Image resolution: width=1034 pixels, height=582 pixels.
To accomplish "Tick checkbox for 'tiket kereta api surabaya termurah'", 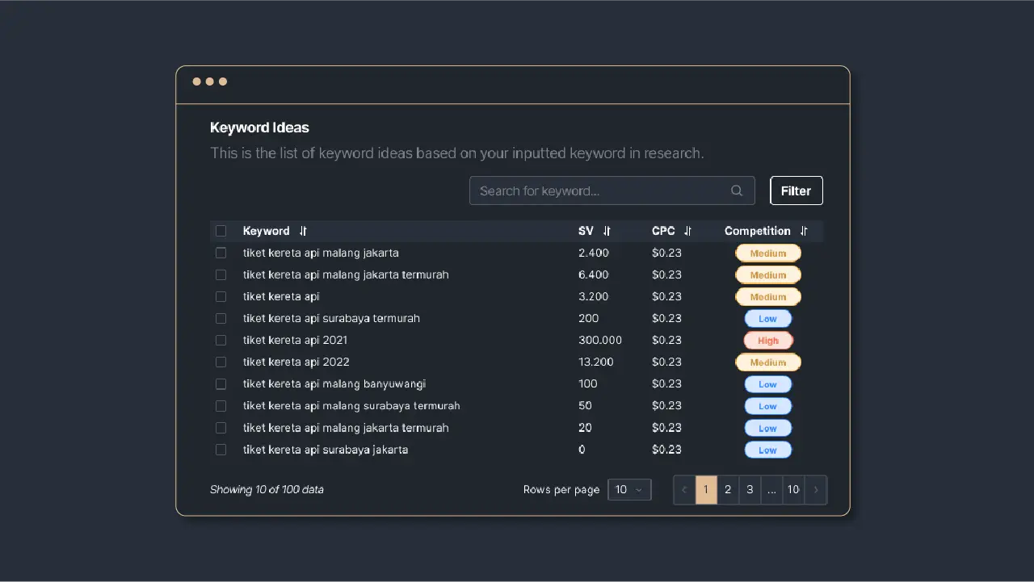I will [221, 318].
